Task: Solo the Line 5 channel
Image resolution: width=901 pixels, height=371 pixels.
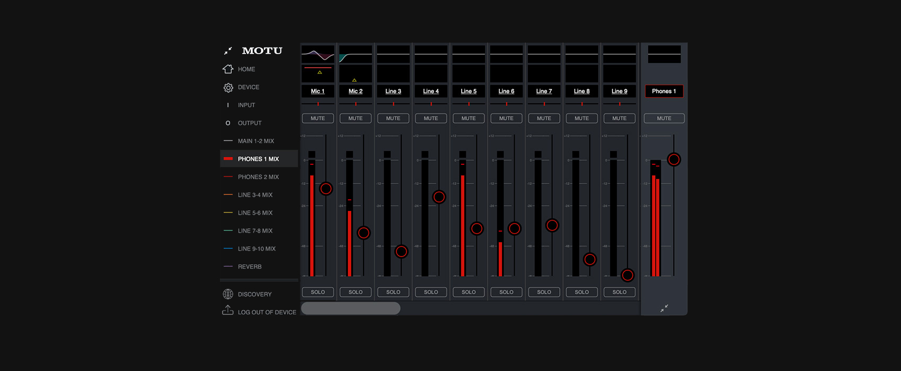Action: click(469, 292)
